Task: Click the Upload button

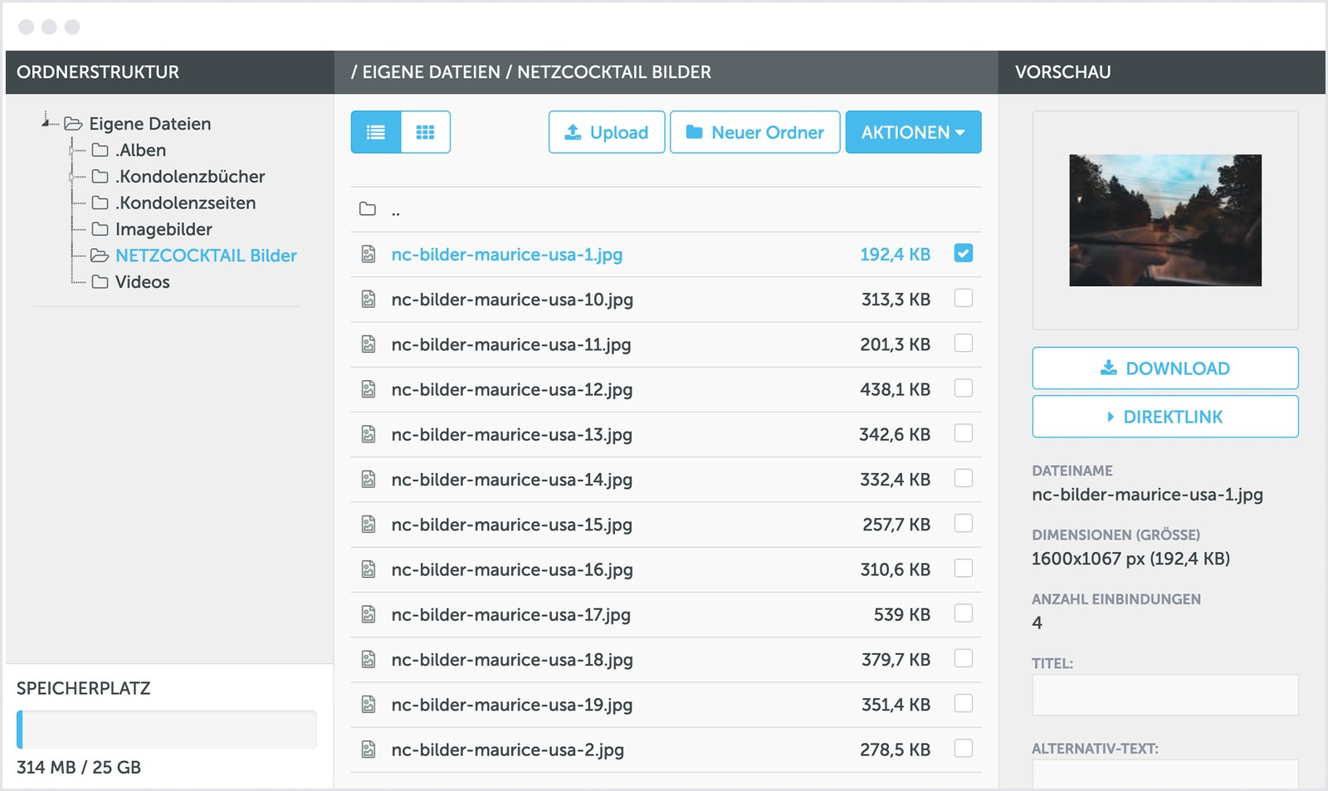Action: [606, 133]
